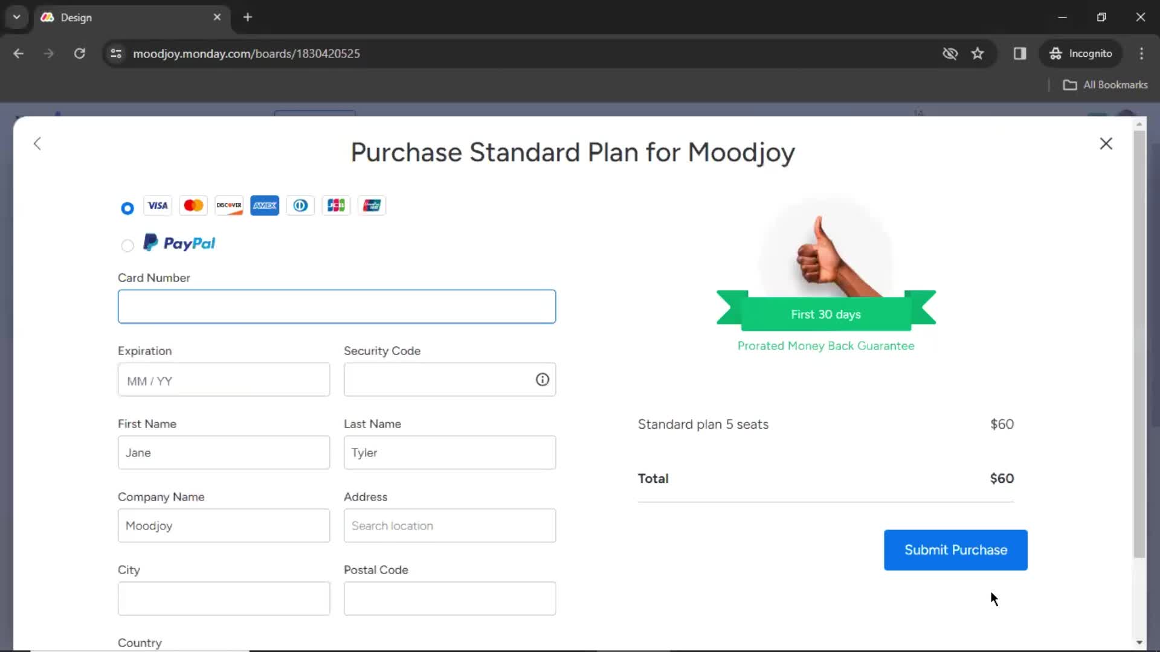
Task: Click the Mastercard icon
Action: pos(193,205)
